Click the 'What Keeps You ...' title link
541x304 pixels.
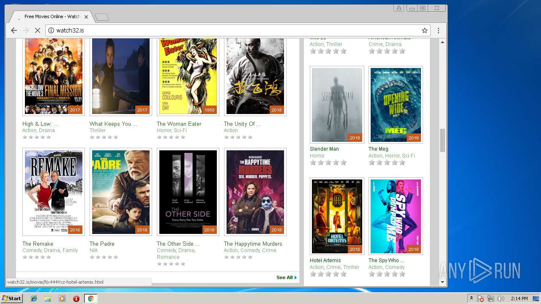pyautogui.click(x=113, y=124)
